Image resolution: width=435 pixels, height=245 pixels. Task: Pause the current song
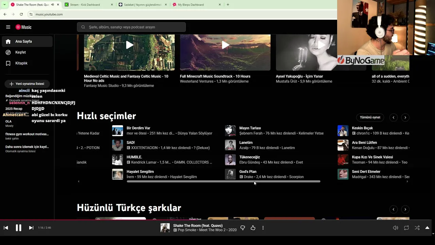point(18,228)
